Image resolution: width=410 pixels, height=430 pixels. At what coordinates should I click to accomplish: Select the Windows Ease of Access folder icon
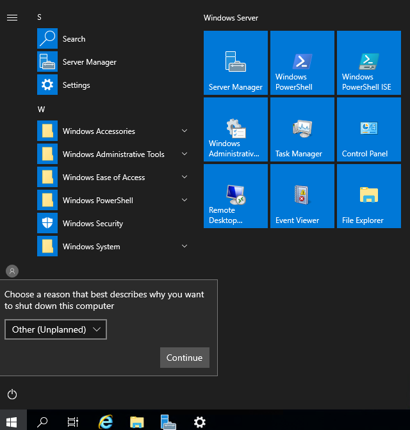point(47,177)
